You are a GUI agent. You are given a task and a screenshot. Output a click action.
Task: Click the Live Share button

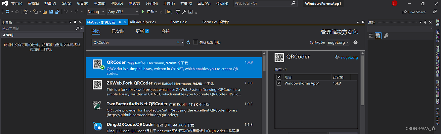[414, 12]
